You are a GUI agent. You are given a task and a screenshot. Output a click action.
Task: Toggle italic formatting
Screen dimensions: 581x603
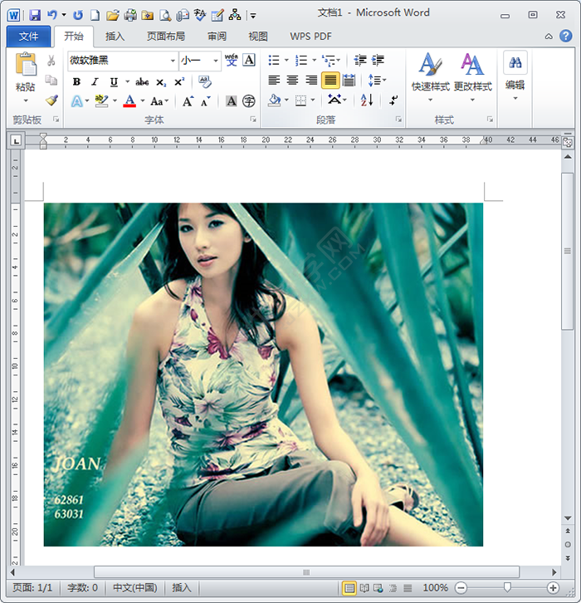coord(95,81)
